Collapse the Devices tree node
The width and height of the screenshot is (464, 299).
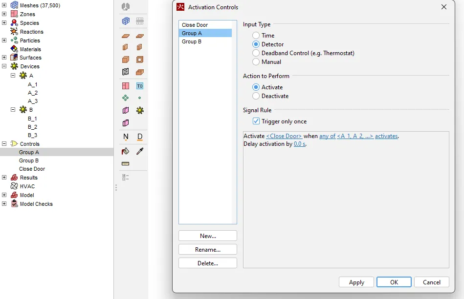pos(4,66)
